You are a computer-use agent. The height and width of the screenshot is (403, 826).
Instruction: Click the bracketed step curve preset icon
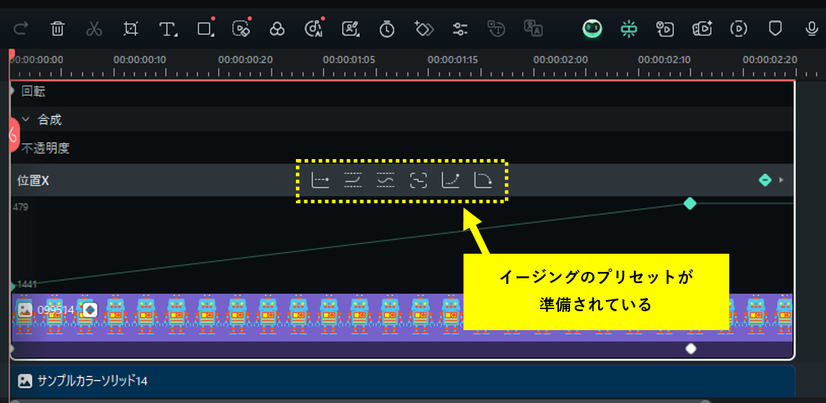(419, 180)
